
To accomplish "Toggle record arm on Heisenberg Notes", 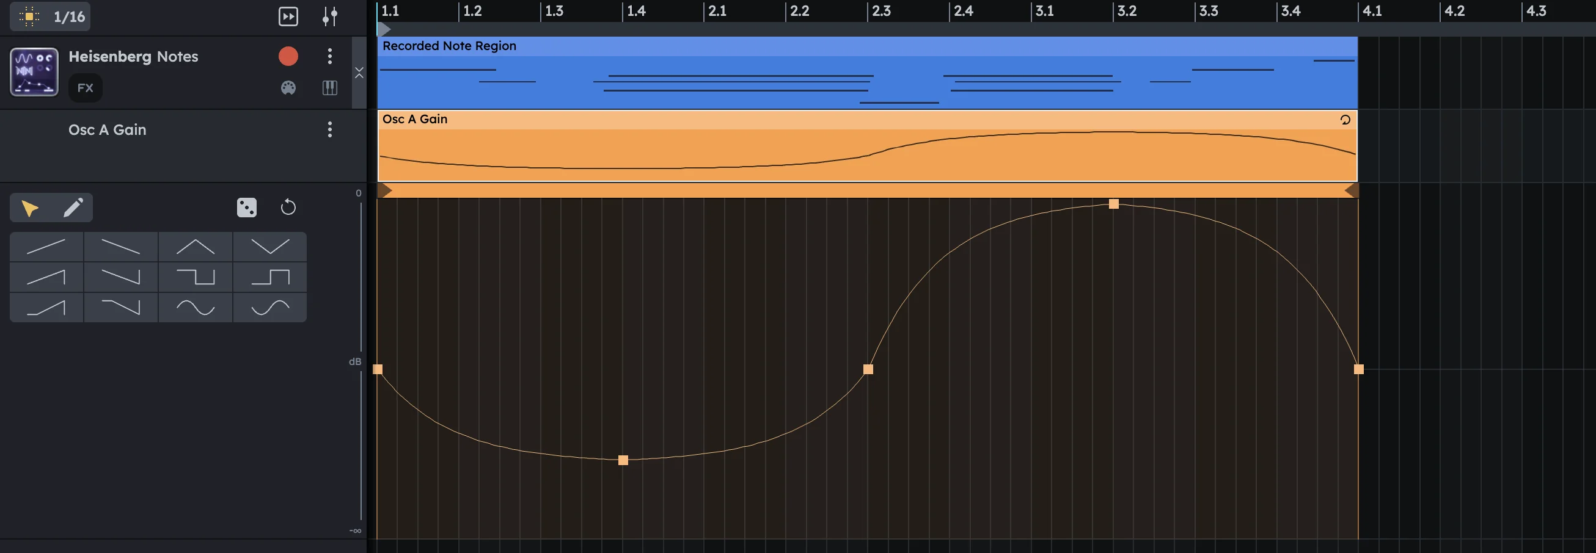I will [287, 56].
